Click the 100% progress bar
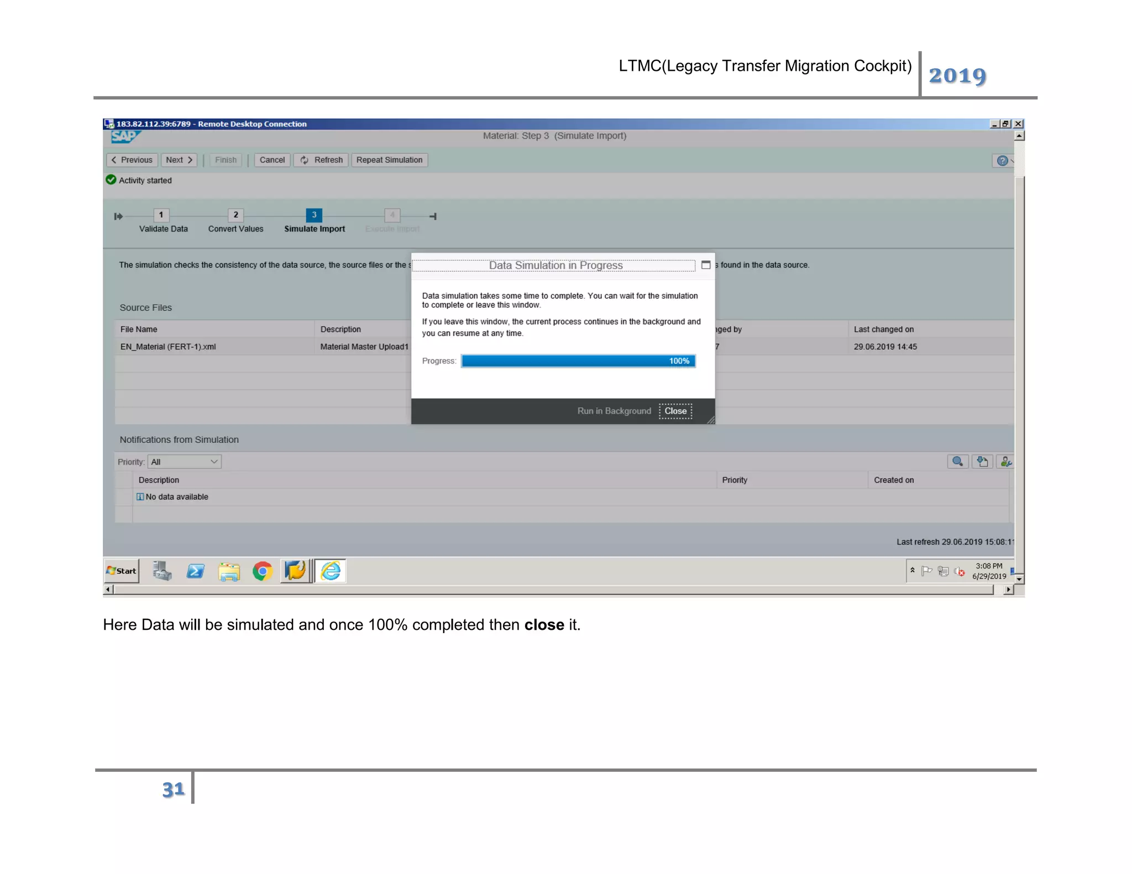This screenshot has height=874, width=1132. pos(578,361)
